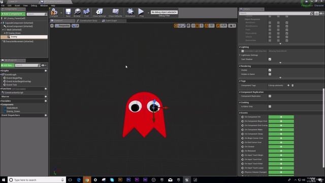Add a new macro with plus icon

(x=46, y=97)
